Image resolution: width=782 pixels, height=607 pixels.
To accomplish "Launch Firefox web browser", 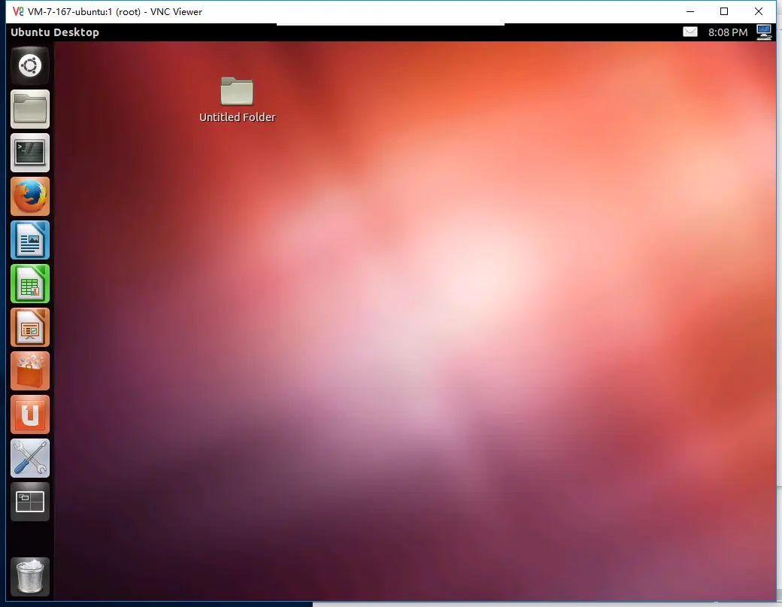I will click(x=30, y=196).
